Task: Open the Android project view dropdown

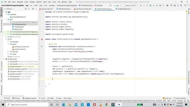Action: tap(9, 9)
